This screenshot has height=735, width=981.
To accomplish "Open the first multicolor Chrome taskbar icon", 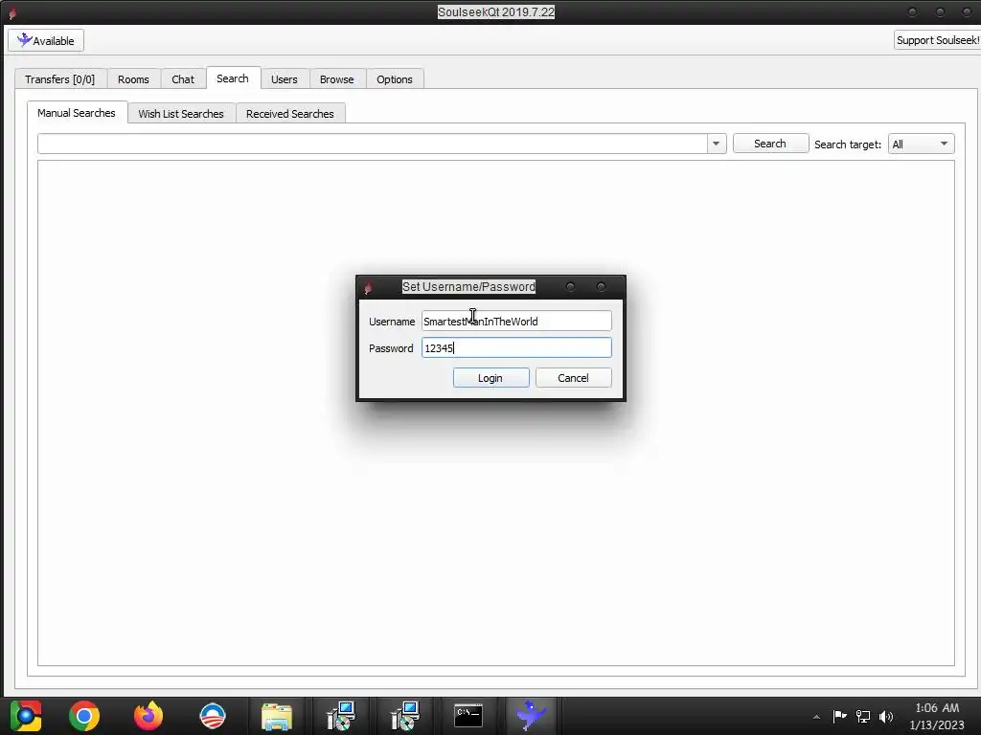I will pos(25,716).
